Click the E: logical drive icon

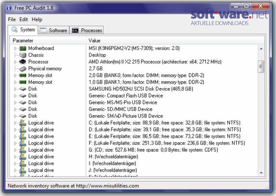click(x=23, y=136)
